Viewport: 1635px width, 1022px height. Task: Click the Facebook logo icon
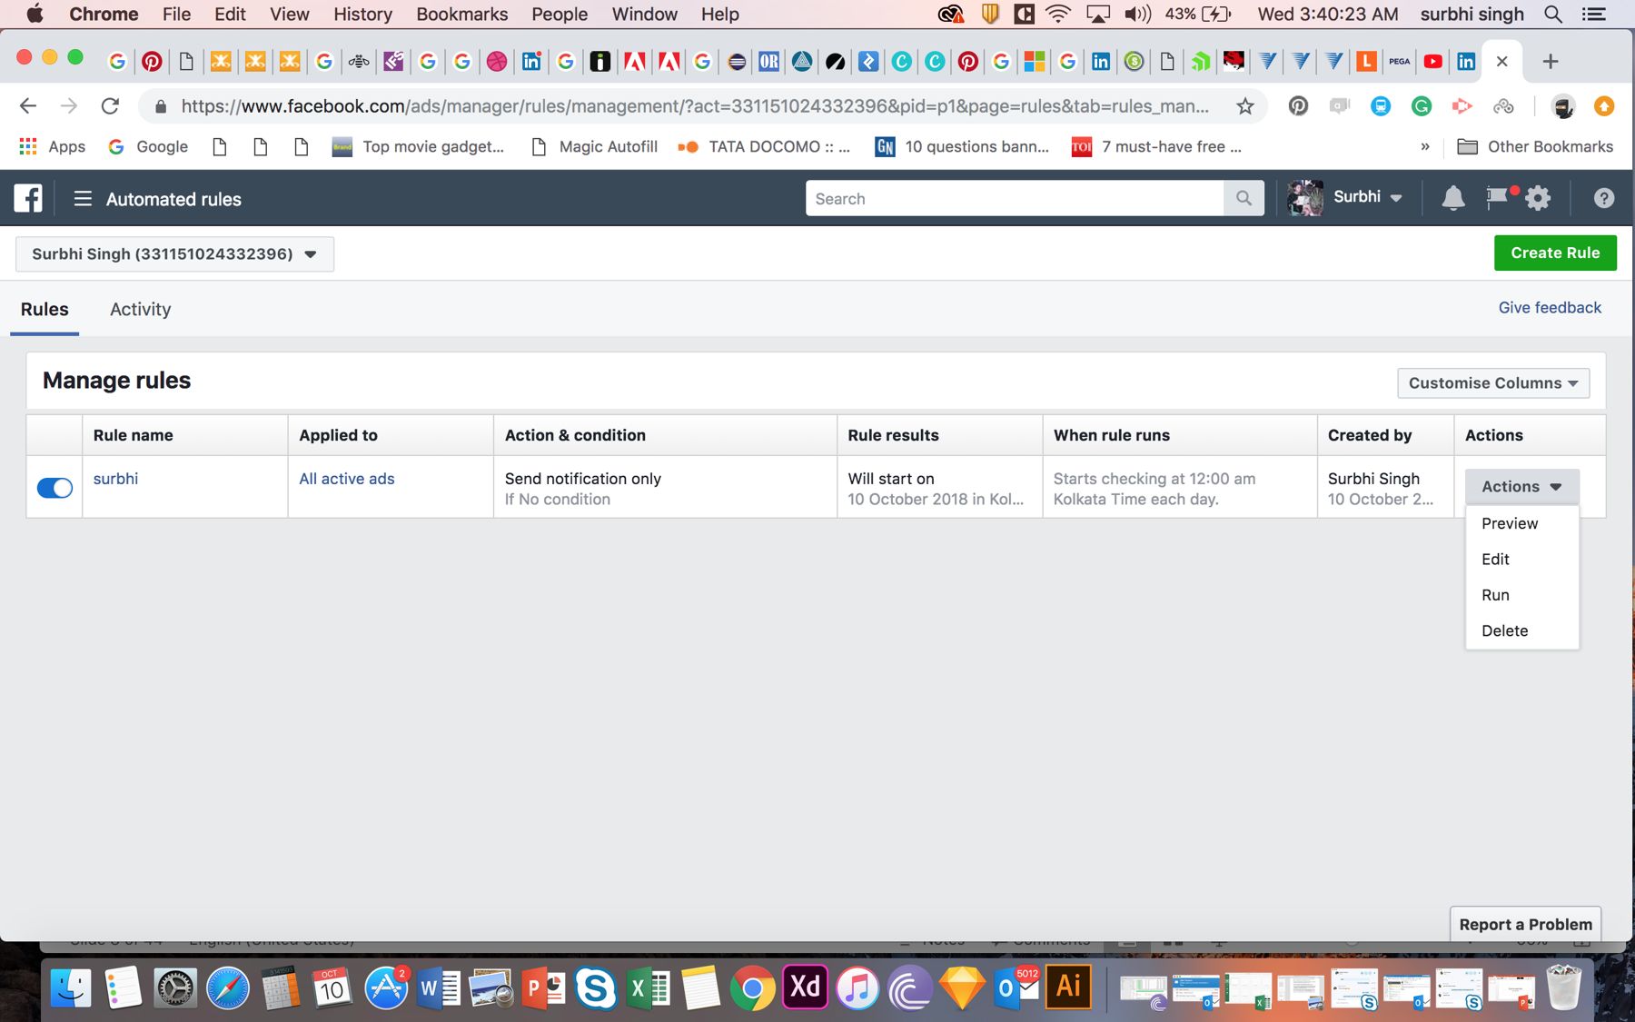click(x=28, y=198)
